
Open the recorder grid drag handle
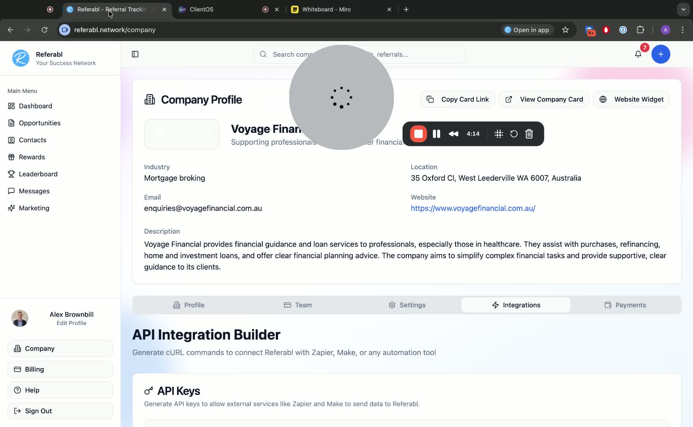[499, 134]
